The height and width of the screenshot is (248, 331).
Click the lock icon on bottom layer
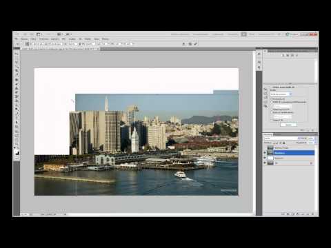pyautogui.click(x=311, y=163)
